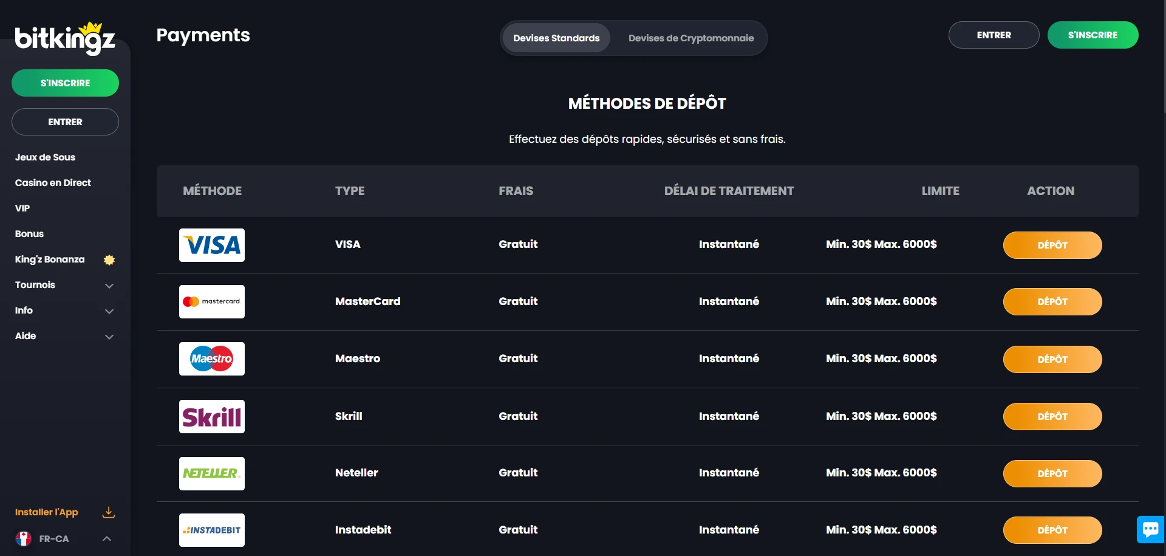Click the VISA card logo
This screenshot has height=556, width=1166.
pos(212,245)
